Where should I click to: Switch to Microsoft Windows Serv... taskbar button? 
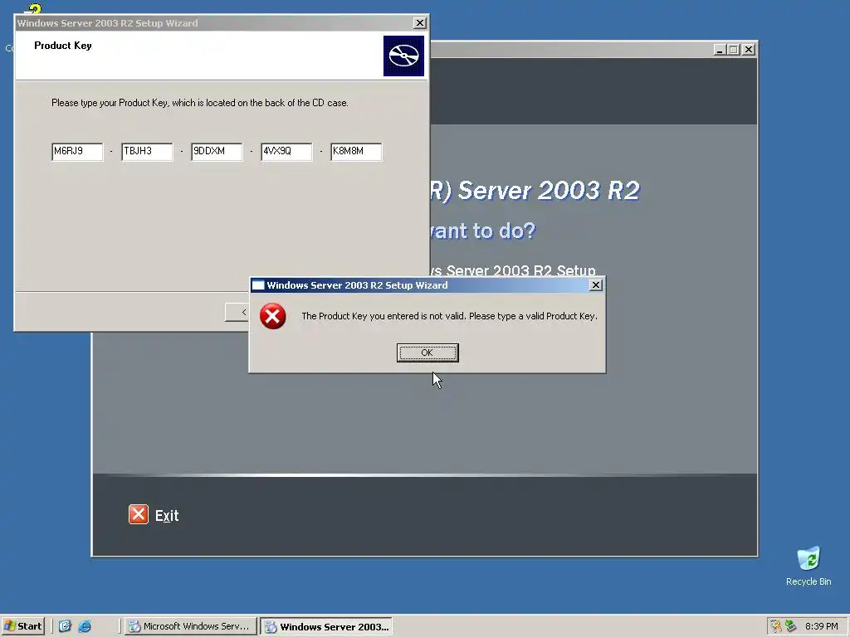point(190,626)
